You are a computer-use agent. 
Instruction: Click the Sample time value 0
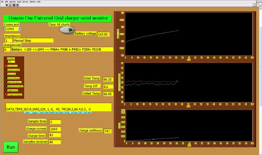click(55, 122)
